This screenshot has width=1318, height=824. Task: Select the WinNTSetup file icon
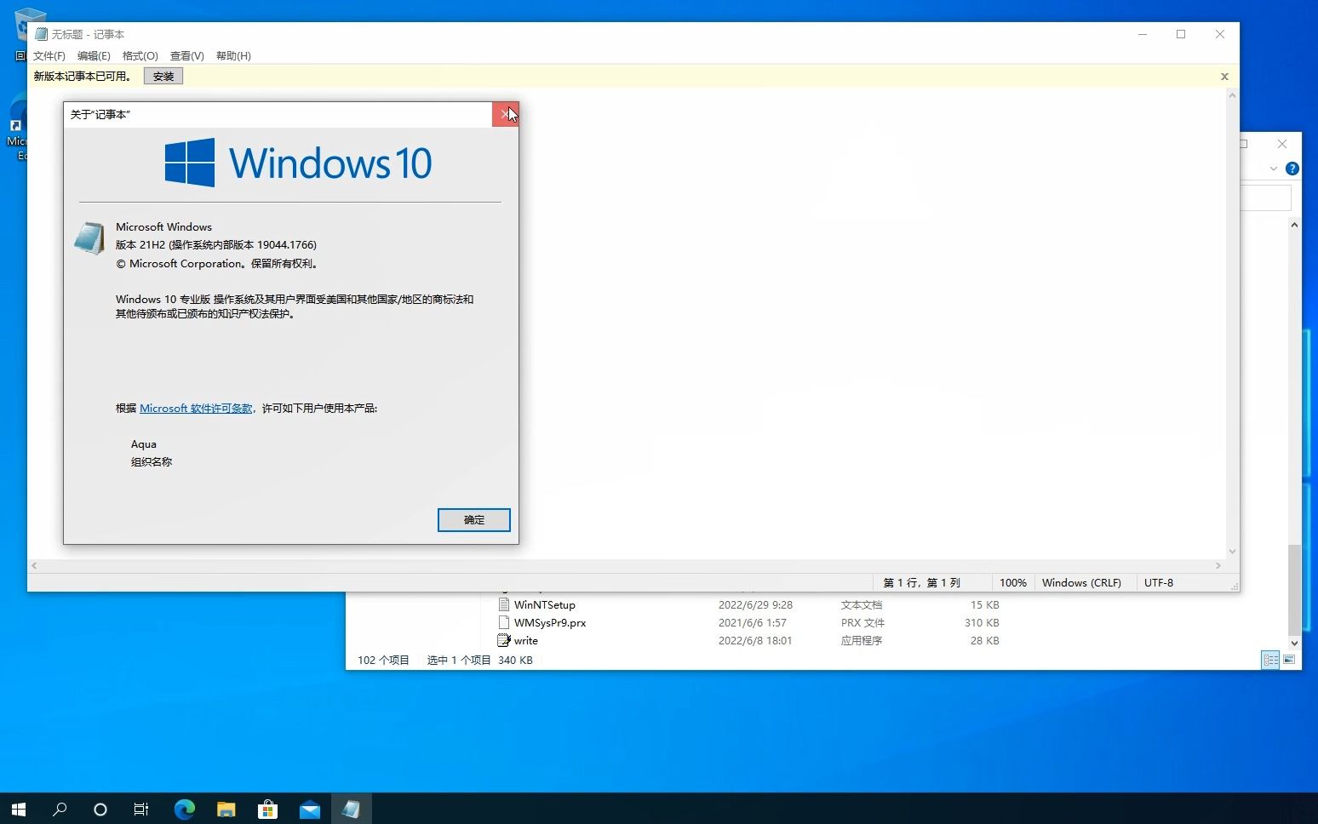(x=504, y=604)
